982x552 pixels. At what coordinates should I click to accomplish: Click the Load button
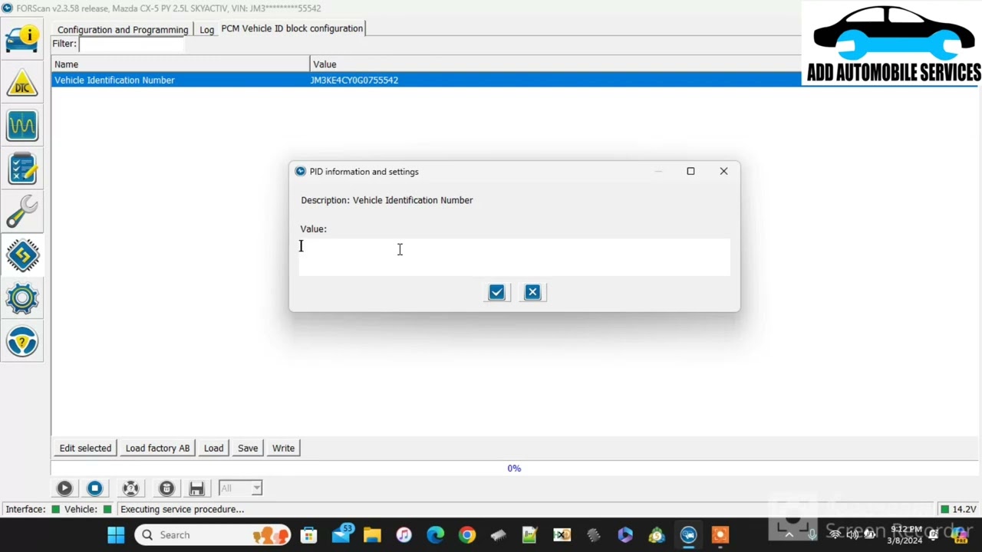(213, 448)
